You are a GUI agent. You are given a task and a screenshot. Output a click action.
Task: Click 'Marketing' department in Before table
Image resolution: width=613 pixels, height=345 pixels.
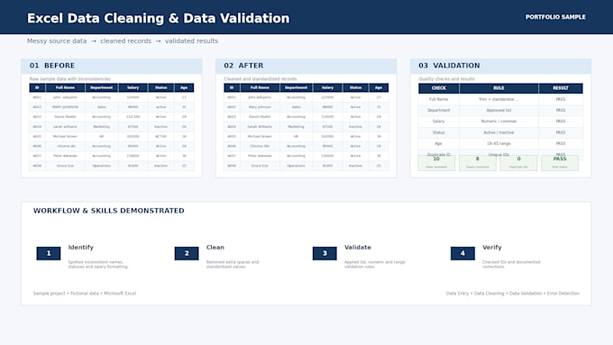101,127
